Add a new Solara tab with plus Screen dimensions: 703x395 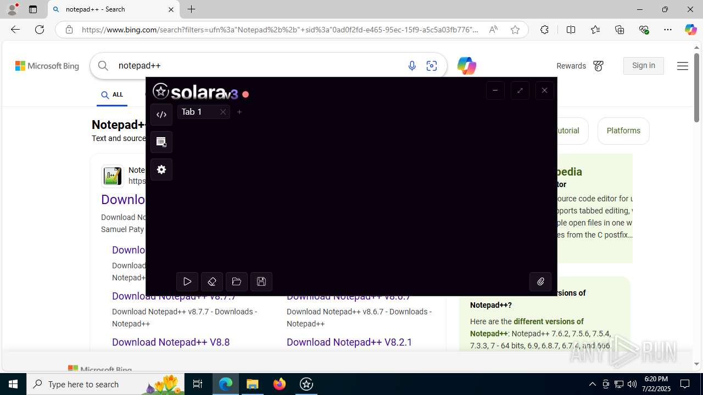click(x=239, y=112)
